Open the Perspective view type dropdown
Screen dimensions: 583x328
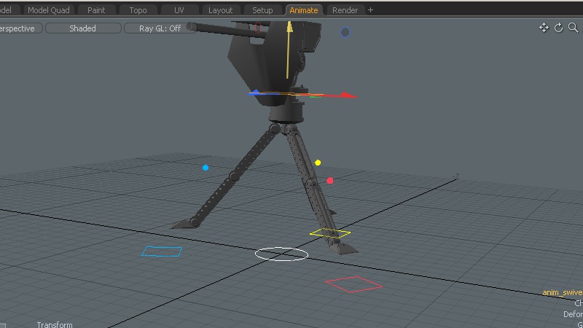(20, 28)
